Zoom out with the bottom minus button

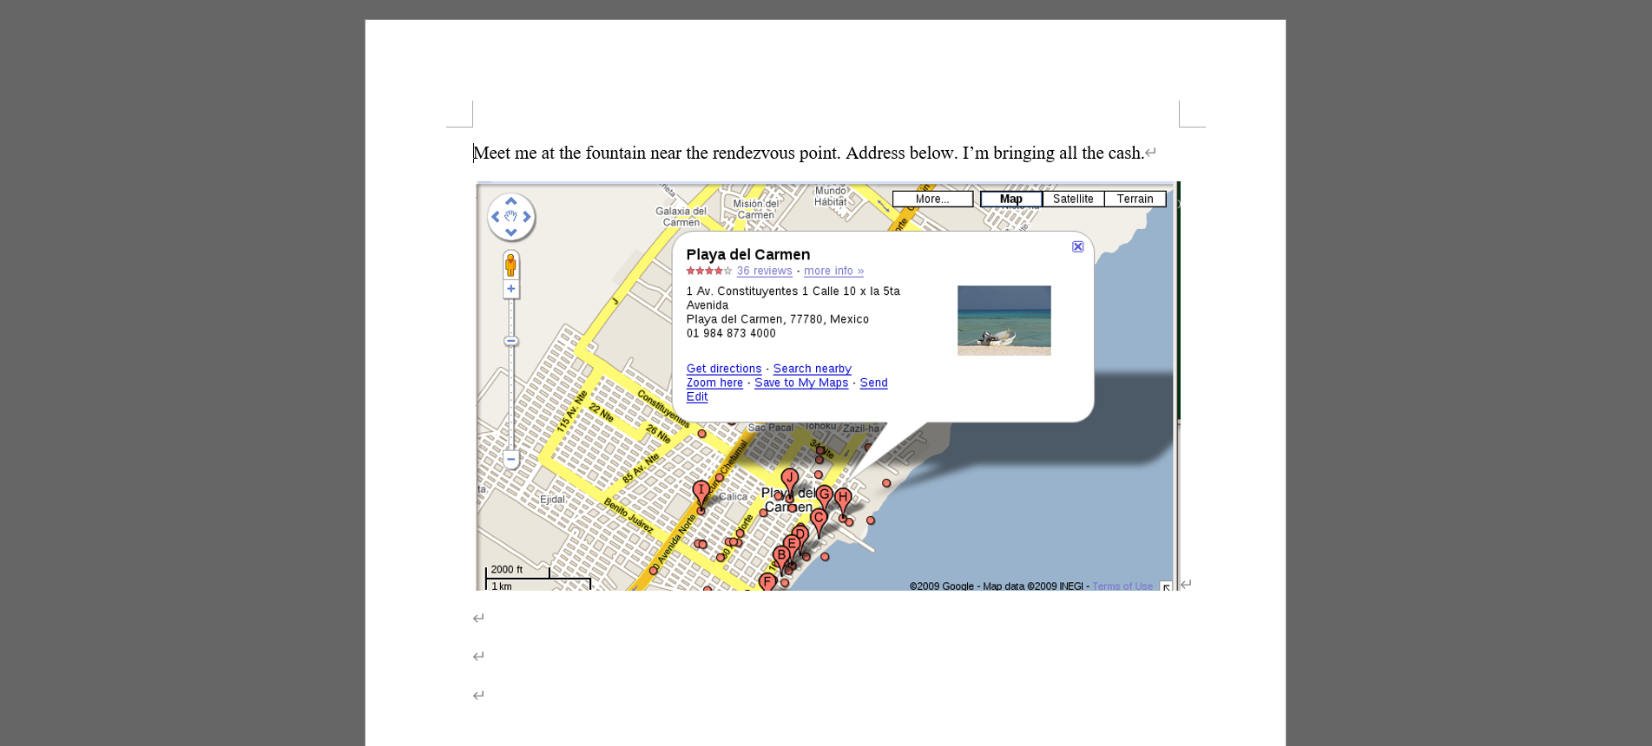click(511, 460)
